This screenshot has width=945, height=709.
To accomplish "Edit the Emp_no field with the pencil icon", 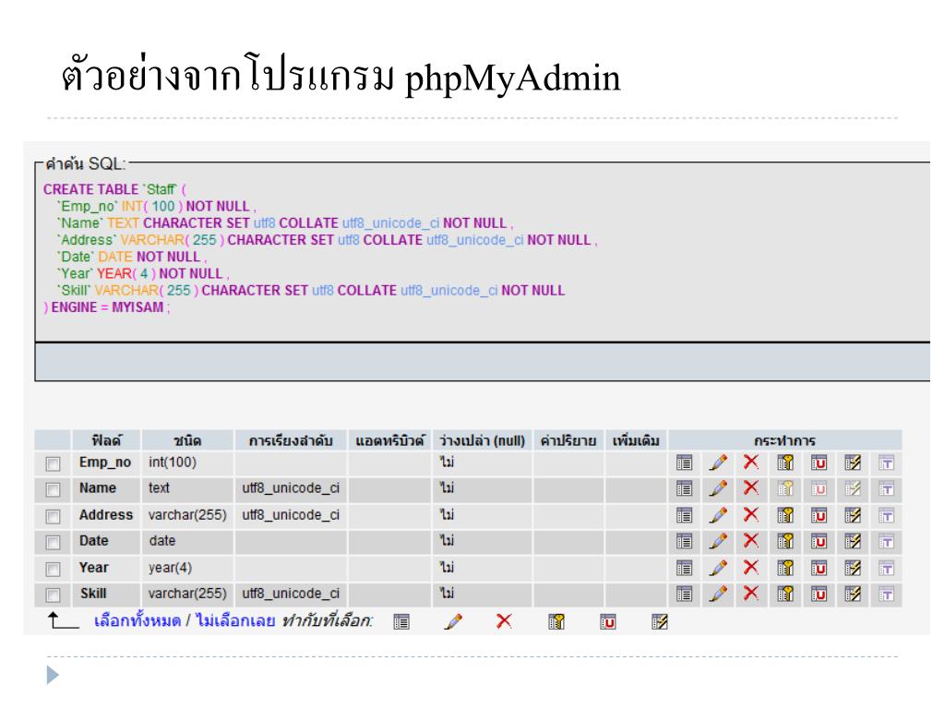I will coord(718,463).
